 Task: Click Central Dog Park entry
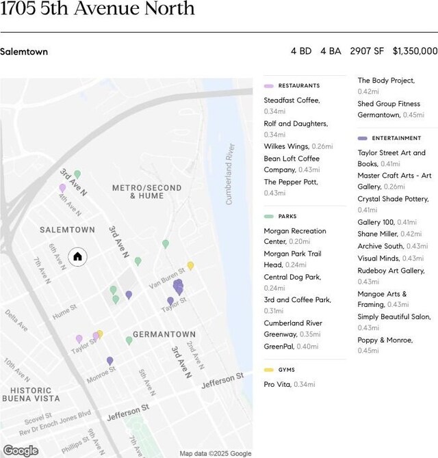[x=292, y=282]
